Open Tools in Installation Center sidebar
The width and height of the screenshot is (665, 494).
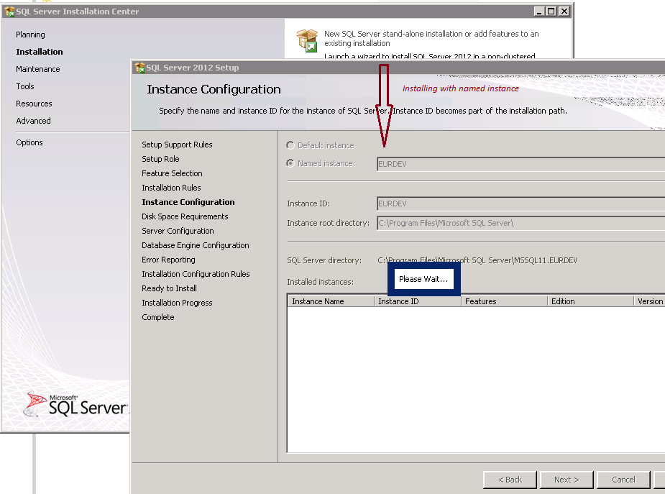[x=25, y=86]
